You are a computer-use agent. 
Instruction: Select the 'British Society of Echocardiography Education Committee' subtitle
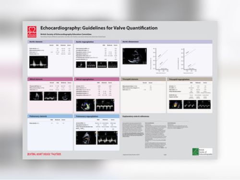[66, 34]
